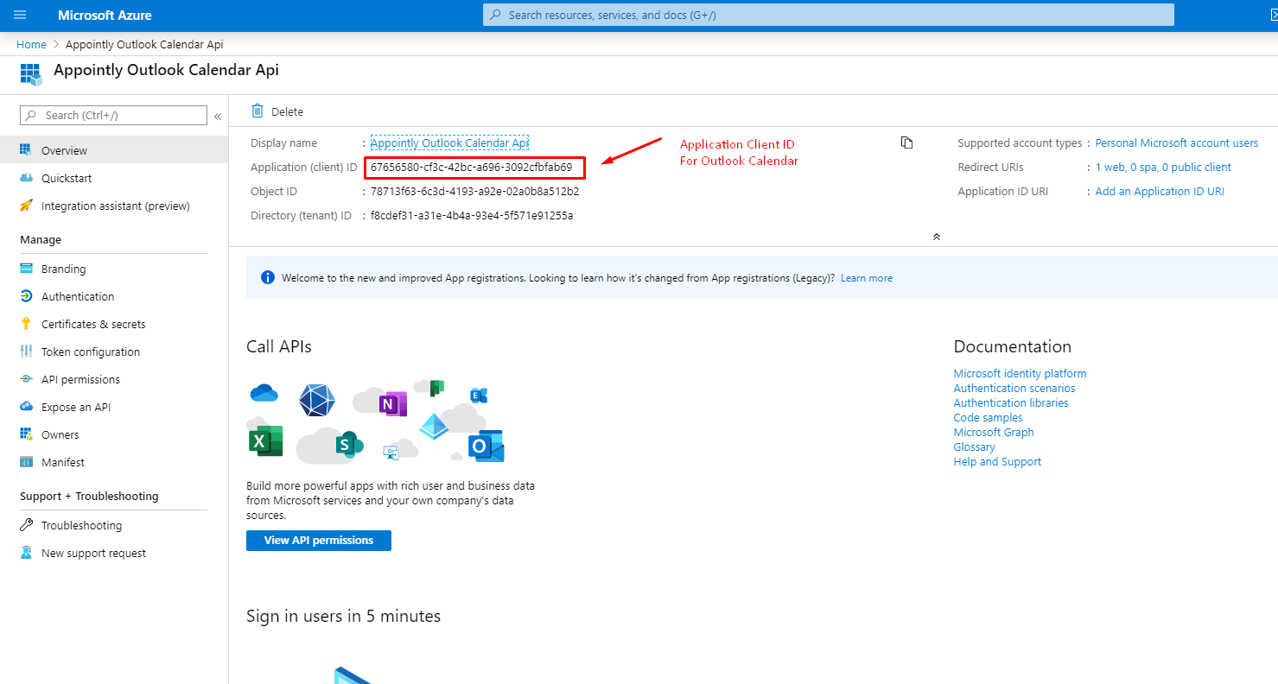Click the Authentication loop icon
1278x684 pixels.
(26, 296)
